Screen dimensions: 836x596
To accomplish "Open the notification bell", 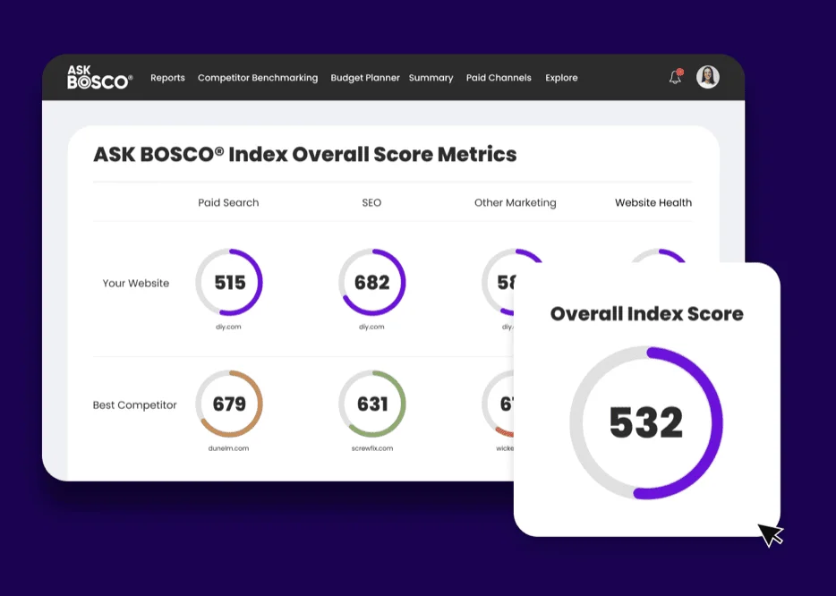I will (x=676, y=77).
